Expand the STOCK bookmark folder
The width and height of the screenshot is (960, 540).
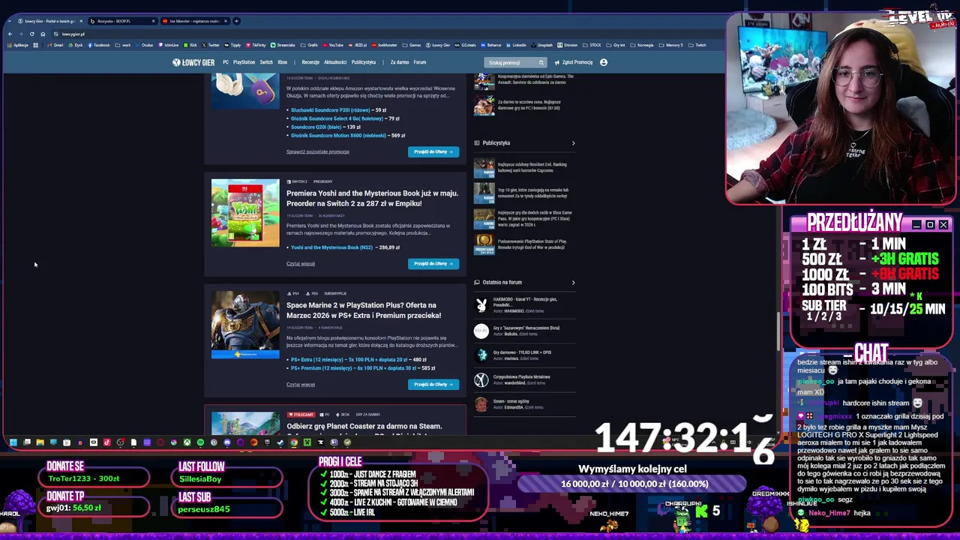click(x=592, y=45)
